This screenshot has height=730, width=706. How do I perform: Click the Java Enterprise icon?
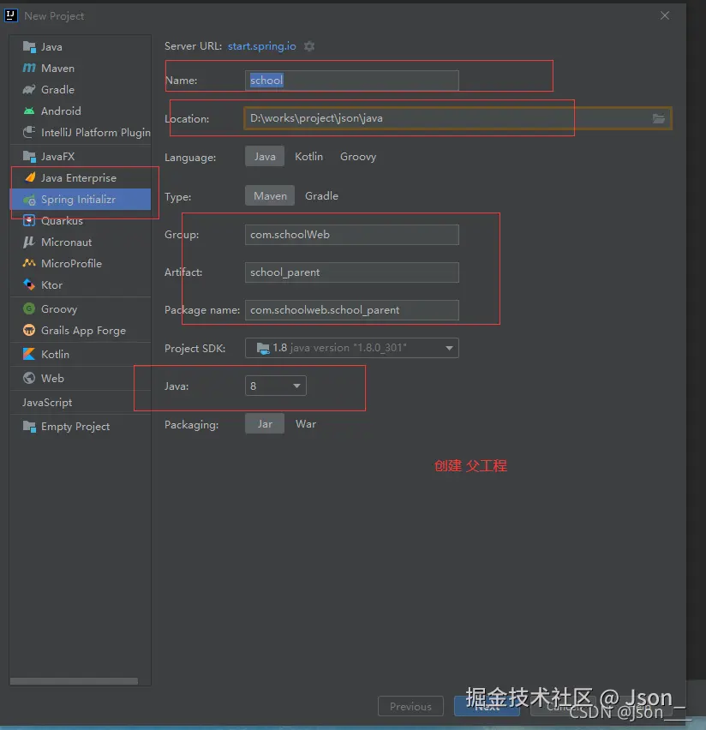[x=30, y=177]
